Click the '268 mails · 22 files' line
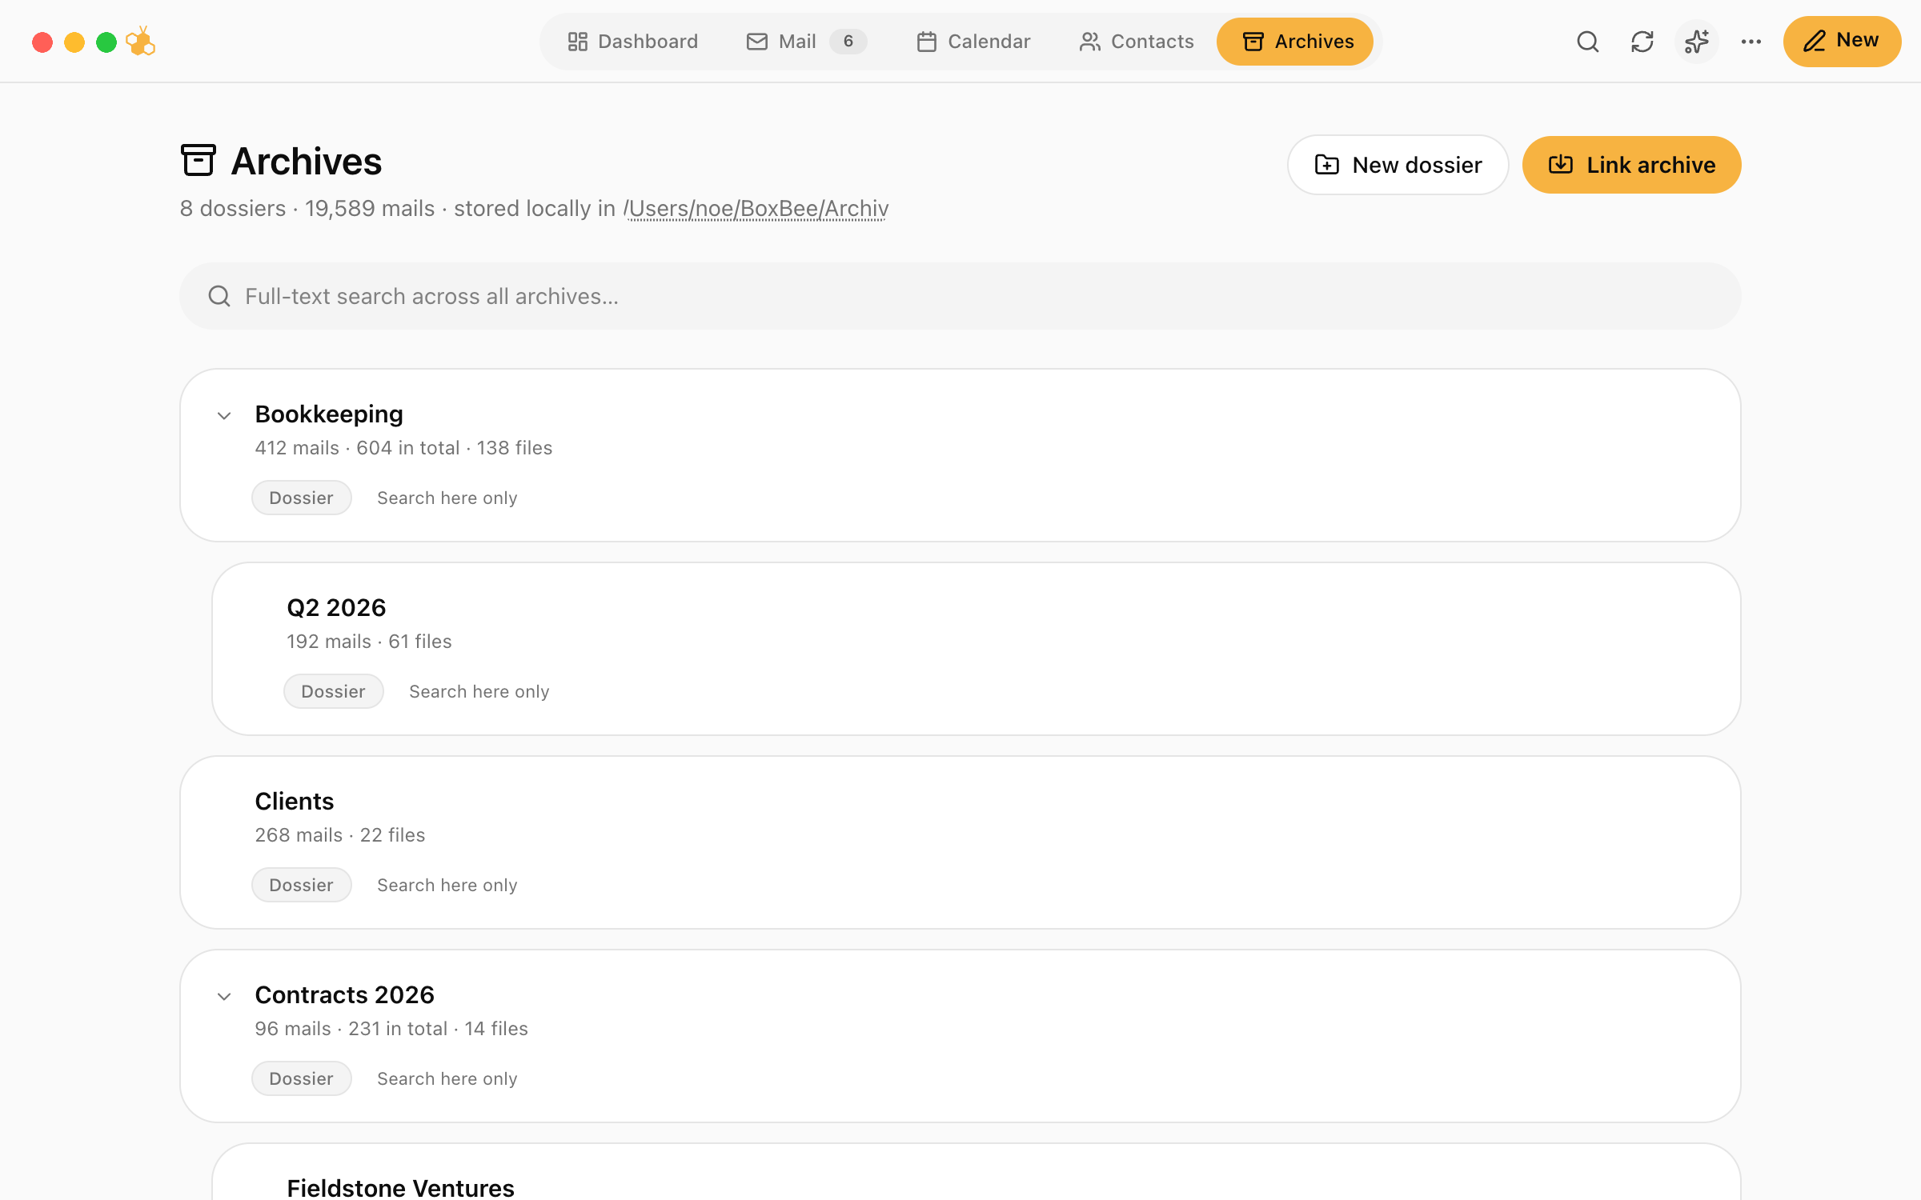The height and width of the screenshot is (1200, 1921). click(340, 835)
